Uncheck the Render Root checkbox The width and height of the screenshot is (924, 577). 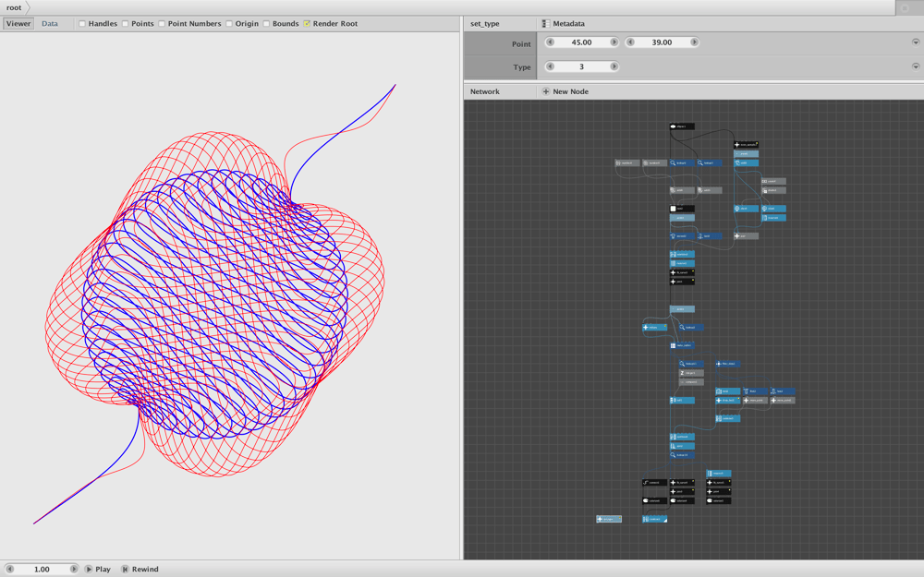(307, 24)
